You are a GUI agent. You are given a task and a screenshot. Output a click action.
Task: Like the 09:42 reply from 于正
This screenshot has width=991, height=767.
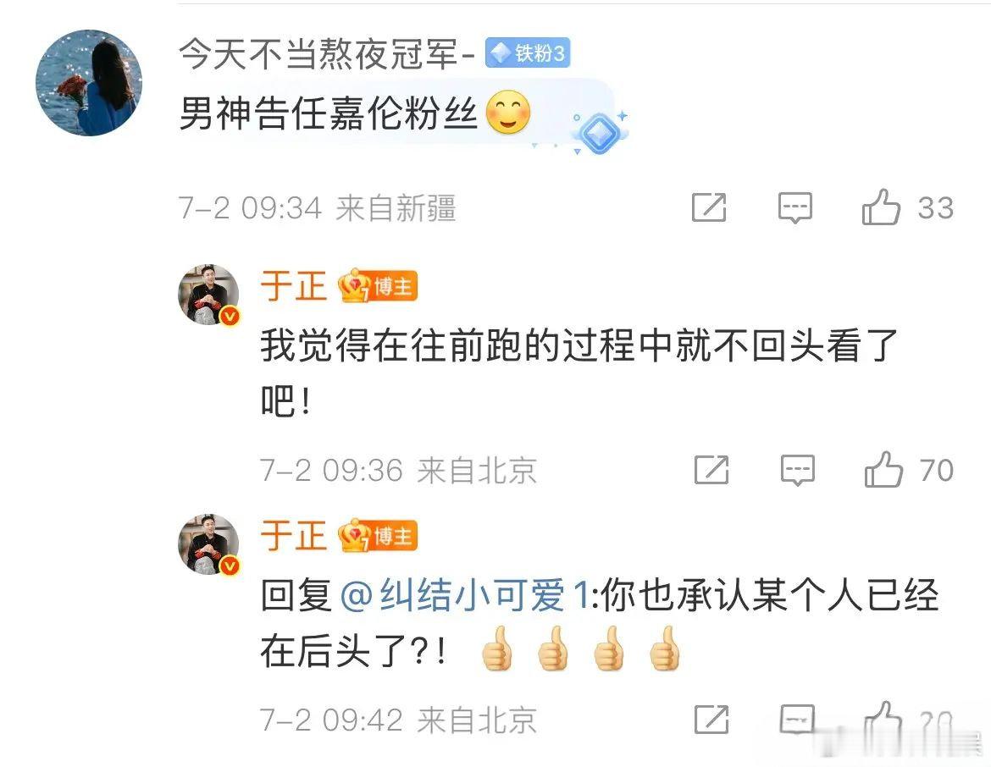click(x=883, y=719)
